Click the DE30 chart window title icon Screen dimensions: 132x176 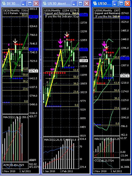coord(4,4)
